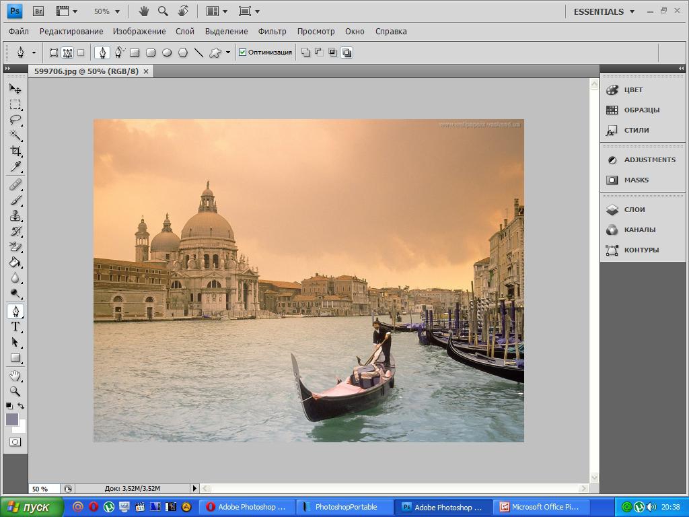This screenshot has height=517, width=689.
Task: Select the Horizontal Type tool
Action: coord(15,326)
